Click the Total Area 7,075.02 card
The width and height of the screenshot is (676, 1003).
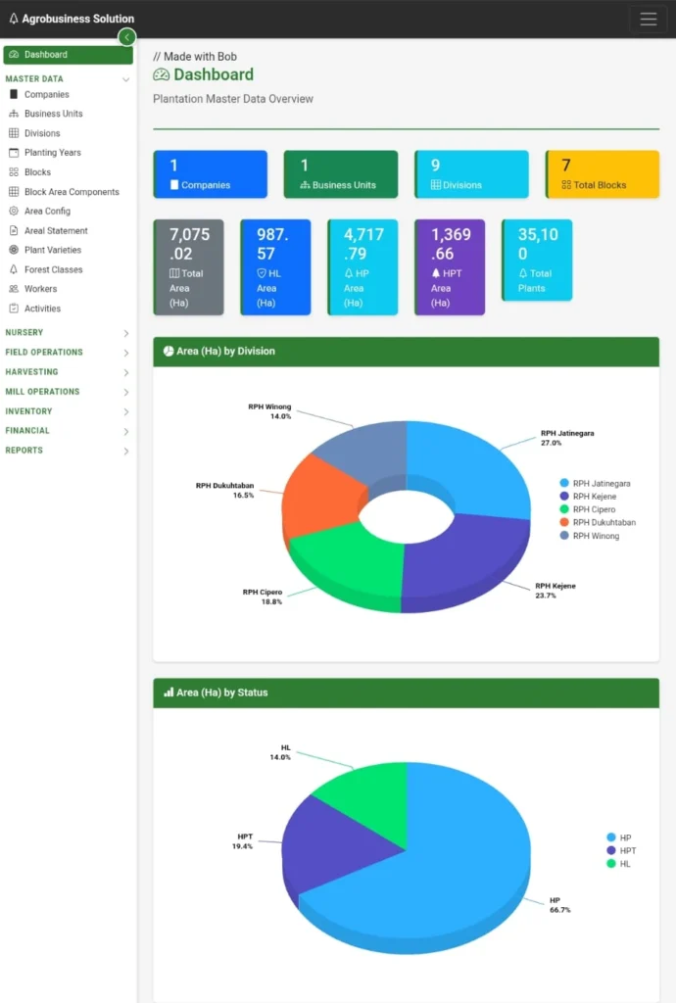click(189, 267)
